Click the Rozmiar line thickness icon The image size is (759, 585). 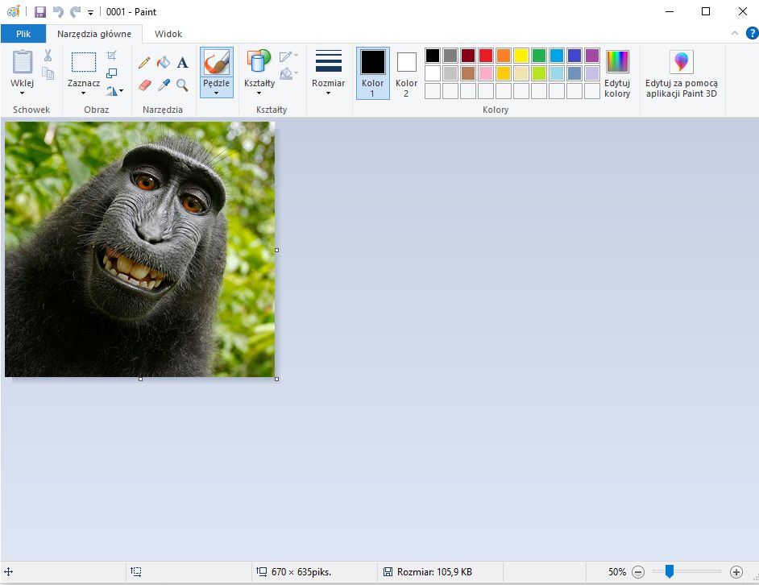(x=328, y=61)
